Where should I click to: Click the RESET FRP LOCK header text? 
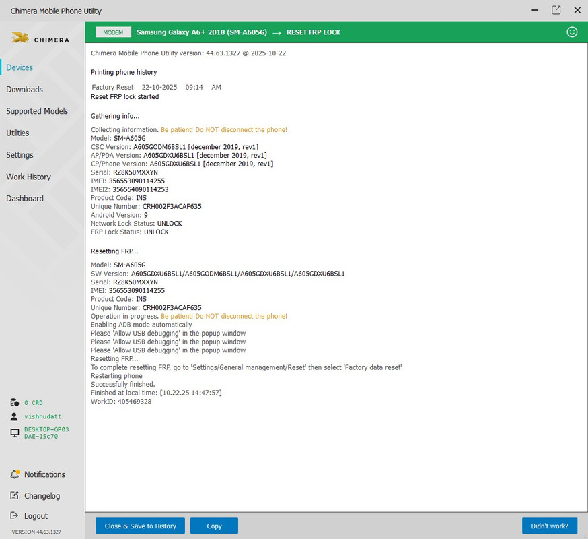click(x=314, y=32)
